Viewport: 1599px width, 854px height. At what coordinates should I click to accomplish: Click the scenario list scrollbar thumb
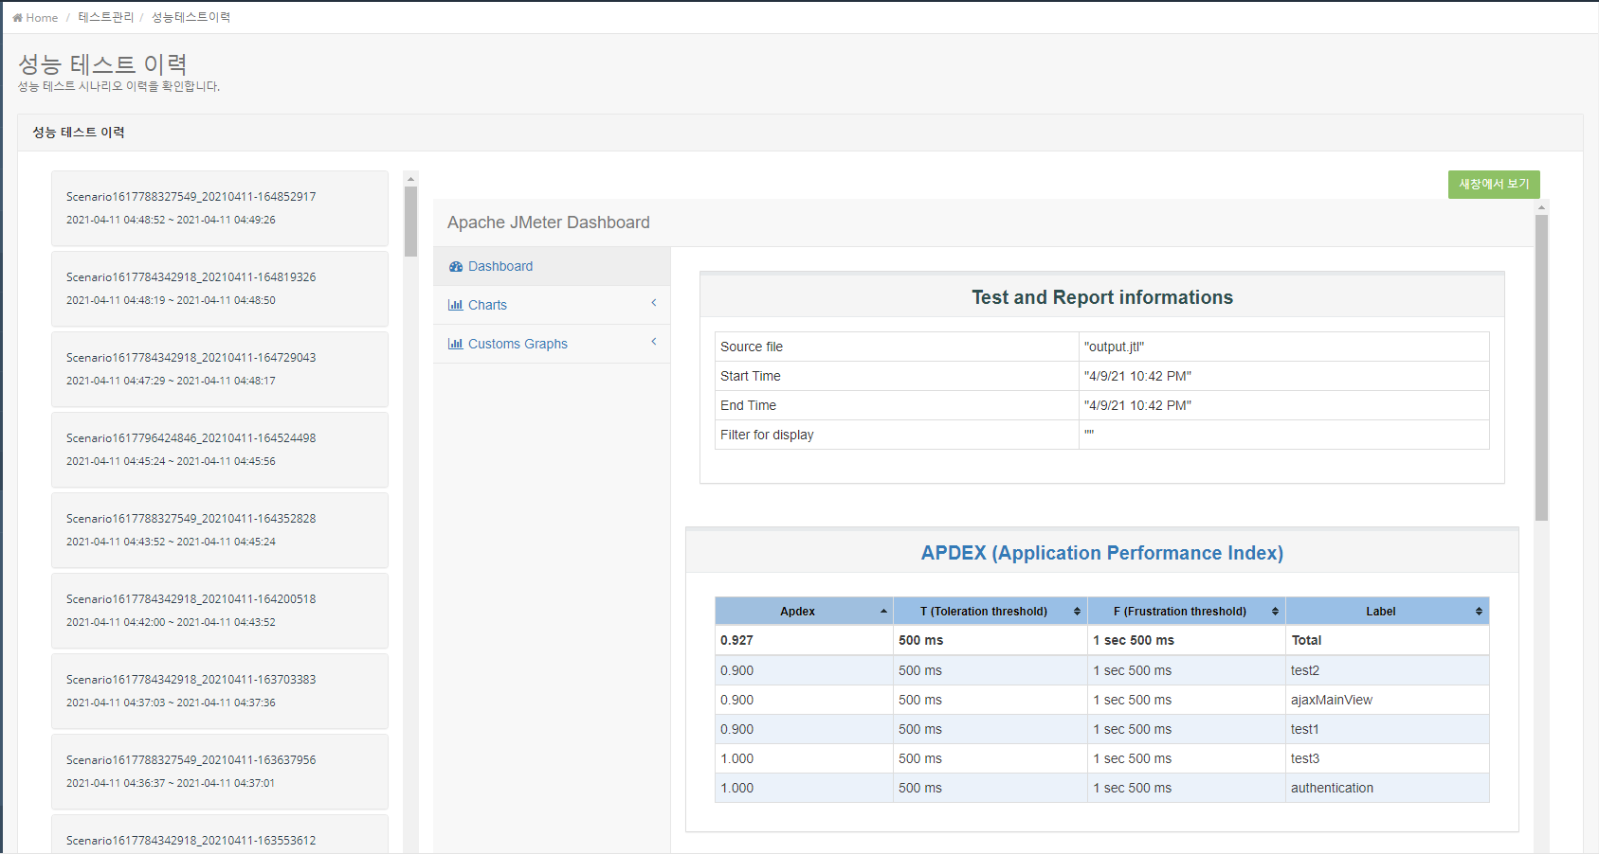click(x=410, y=222)
